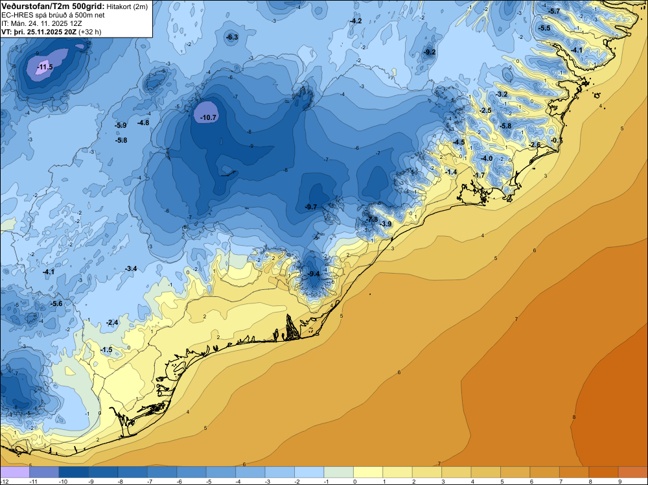This screenshot has width=648, height=485.
Task: Click the legend swatch between -7 and -6
Action: coord(162,472)
